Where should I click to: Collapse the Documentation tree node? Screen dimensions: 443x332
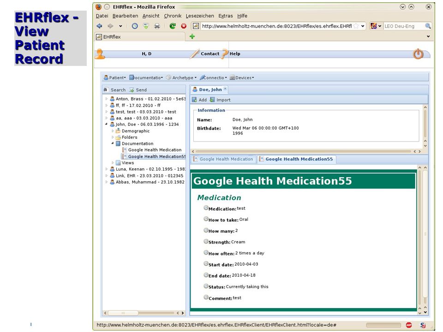pyautogui.click(x=113, y=143)
